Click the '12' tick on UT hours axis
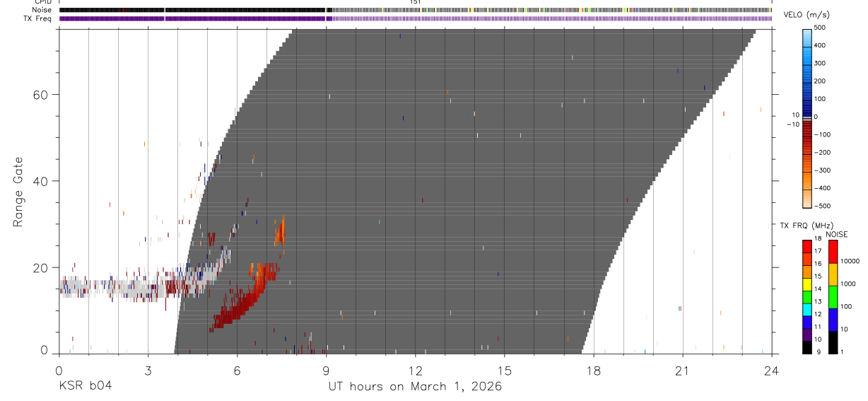The height and width of the screenshot is (401, 868). (415, 371)
